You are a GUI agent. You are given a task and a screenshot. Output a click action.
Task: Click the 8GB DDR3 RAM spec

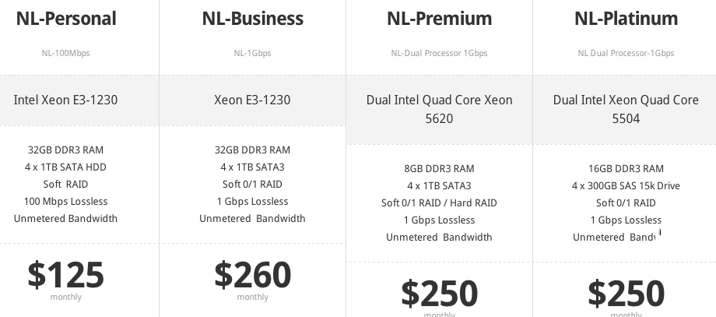click(x=439, y=169)
